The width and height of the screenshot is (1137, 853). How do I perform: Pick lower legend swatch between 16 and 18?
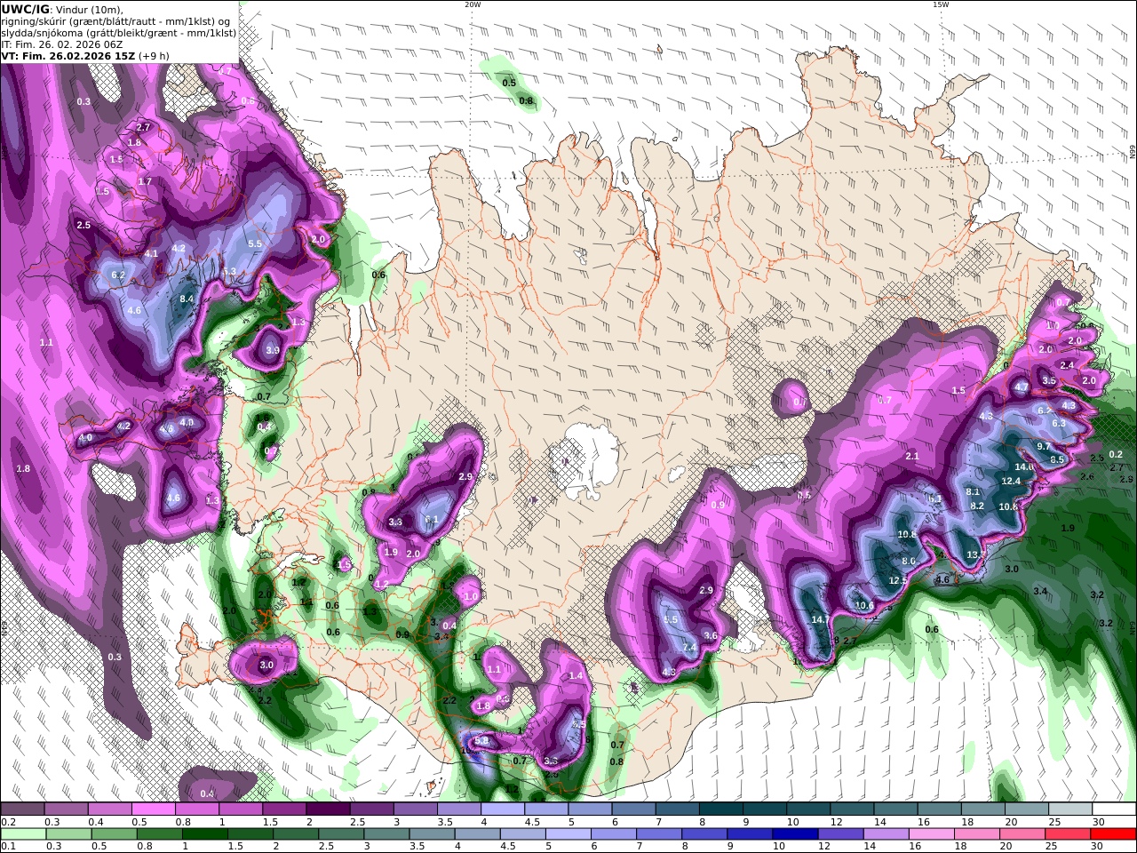pos(931,834)
